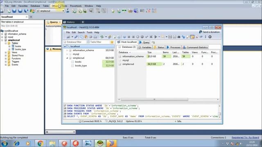Image resolution: width=262 pixels, height=147 pixels.
Task: Click the Print icon in HeidiSQL toolbar
Action: tap(95, 37)
